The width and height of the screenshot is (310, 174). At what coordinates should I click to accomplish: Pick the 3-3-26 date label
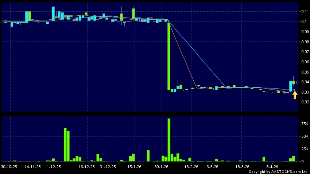pyautogui.click(x=212, y=167)
